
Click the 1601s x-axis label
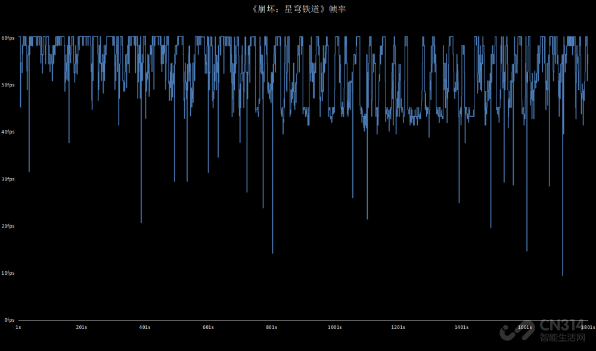coord(525,327)
